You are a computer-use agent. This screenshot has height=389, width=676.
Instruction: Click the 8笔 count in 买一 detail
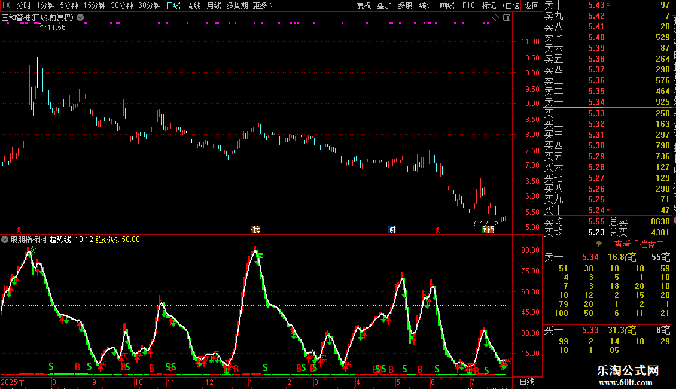663,330
